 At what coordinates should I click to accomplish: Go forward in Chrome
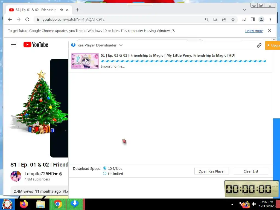point(19,19)
